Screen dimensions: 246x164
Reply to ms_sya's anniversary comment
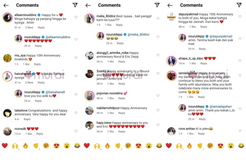point(37,64)
